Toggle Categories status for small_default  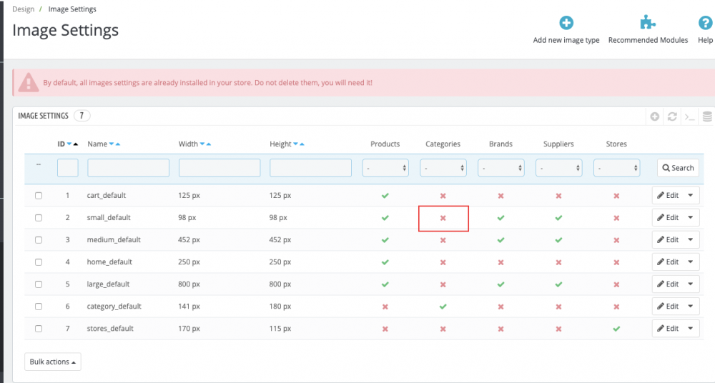click(x=443, y=218)
